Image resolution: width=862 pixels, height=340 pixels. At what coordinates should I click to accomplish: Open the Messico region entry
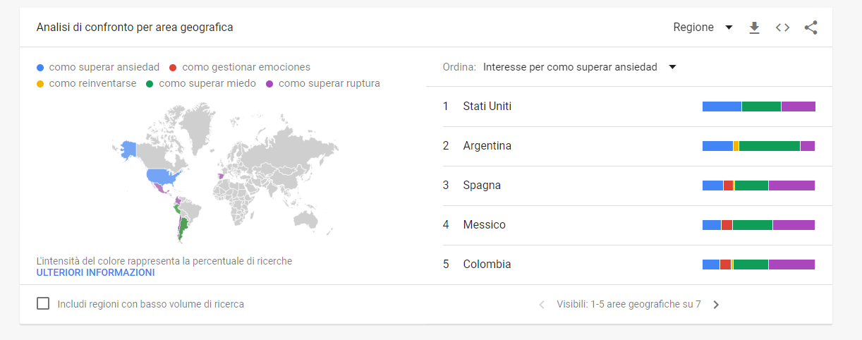coord(485,225)
